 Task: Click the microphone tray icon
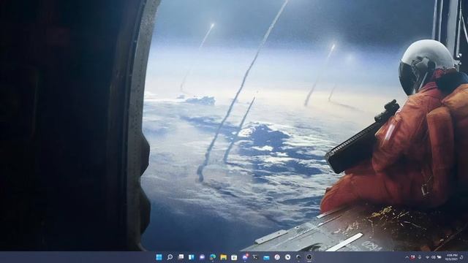419,257
